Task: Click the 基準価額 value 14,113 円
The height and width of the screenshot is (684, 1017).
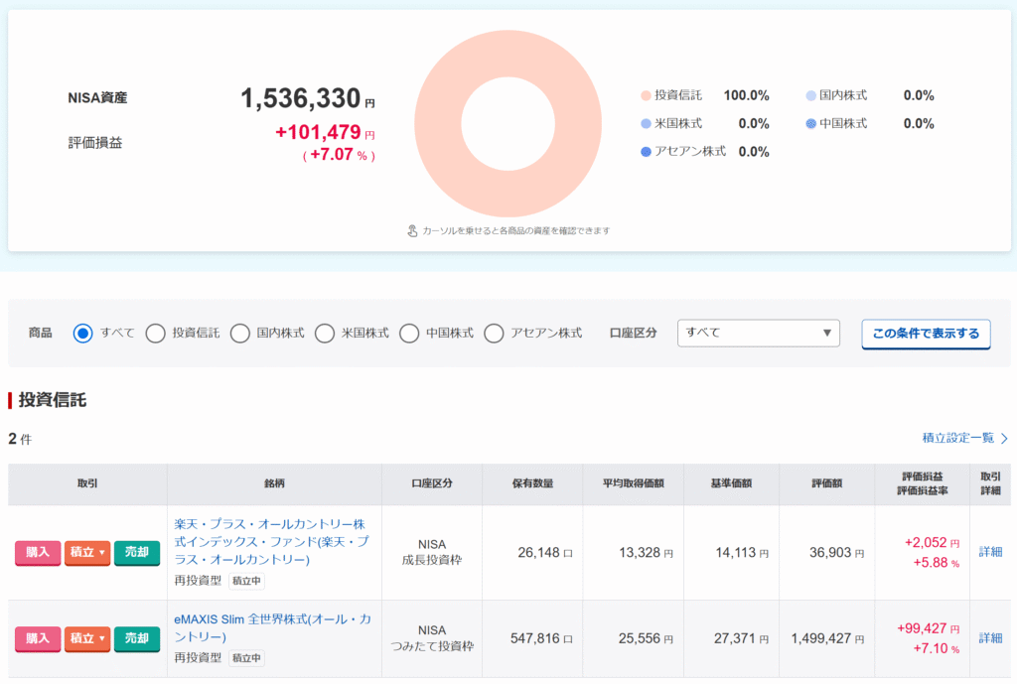Action: 742,553
